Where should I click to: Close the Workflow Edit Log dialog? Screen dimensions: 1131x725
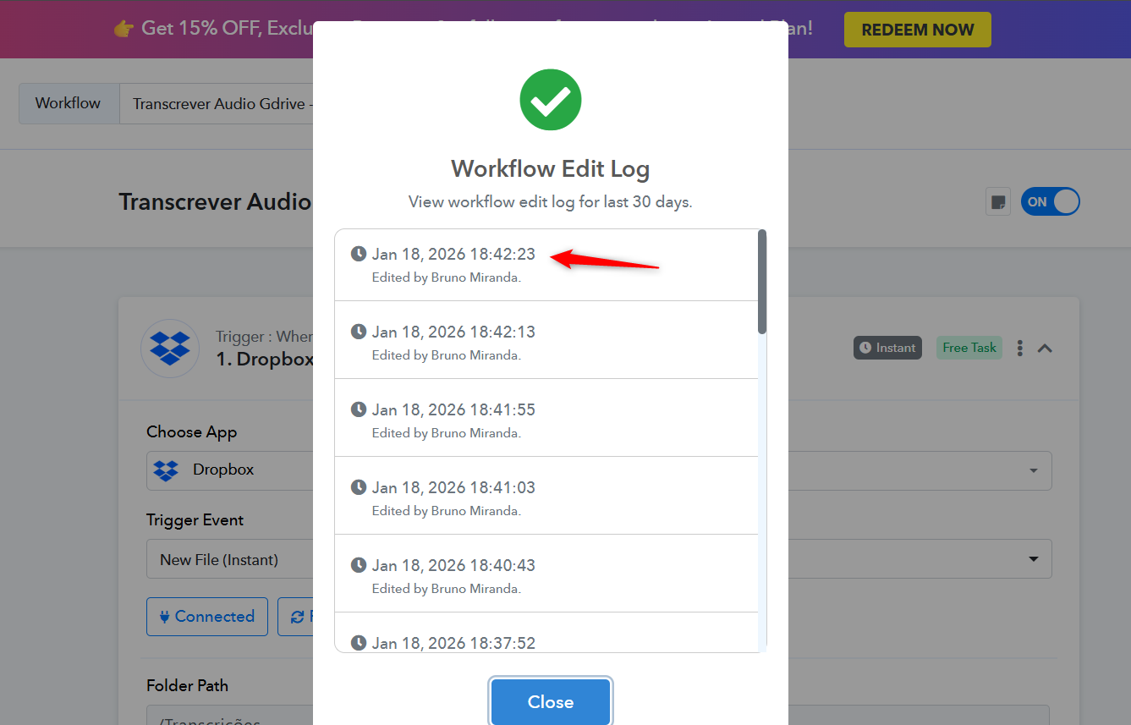click(550, 702)
